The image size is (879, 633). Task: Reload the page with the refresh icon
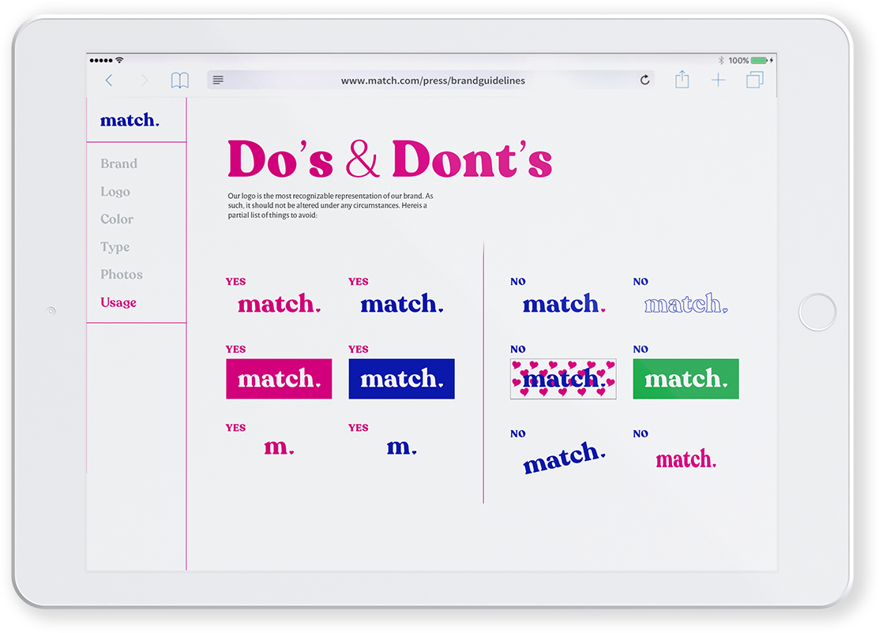point(644,80)
